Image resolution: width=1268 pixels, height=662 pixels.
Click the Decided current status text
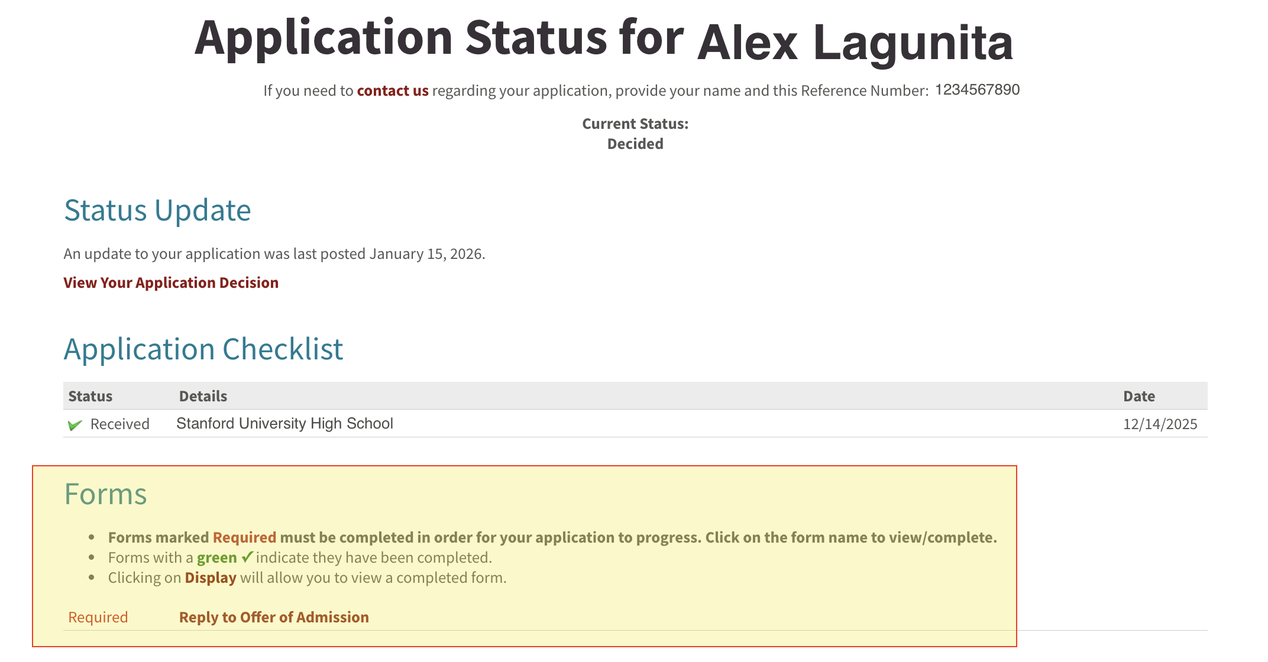click(x=635, y=144)
